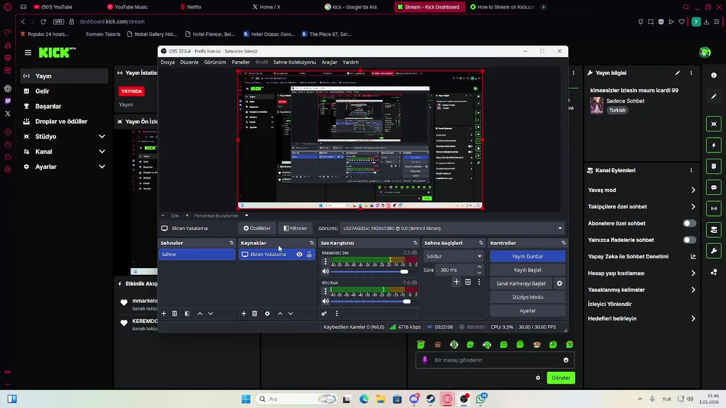Image resolution: width=726 pixels, height=408 pixels.
Task: Toggle Yalnızca ifadelerle sohbet switch
Action: click(x=689, y=240)
